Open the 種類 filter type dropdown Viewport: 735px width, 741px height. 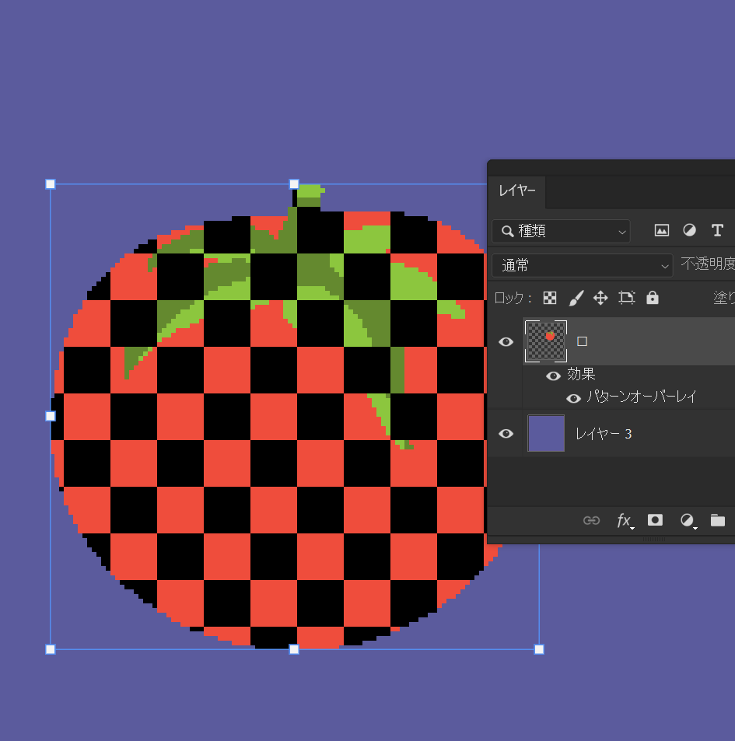564,231
